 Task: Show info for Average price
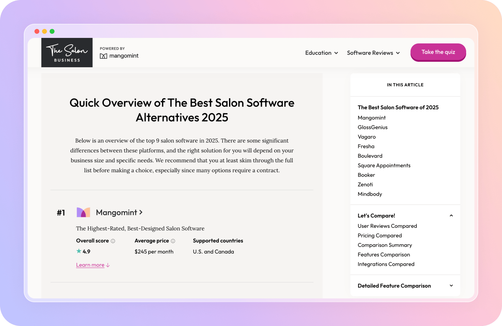173,241
